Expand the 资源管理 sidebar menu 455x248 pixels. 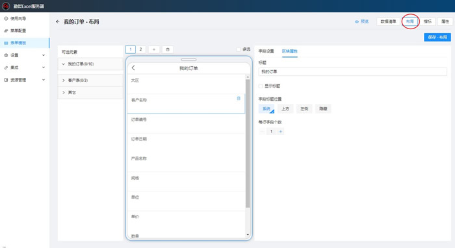point(44,80)
